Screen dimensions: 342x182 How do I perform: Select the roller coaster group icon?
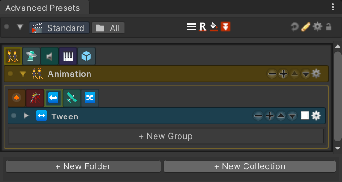35,98
